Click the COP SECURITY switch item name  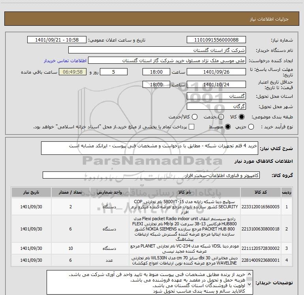coord(185,207)
